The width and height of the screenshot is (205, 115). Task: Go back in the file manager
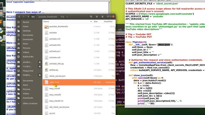coord(19,17)
